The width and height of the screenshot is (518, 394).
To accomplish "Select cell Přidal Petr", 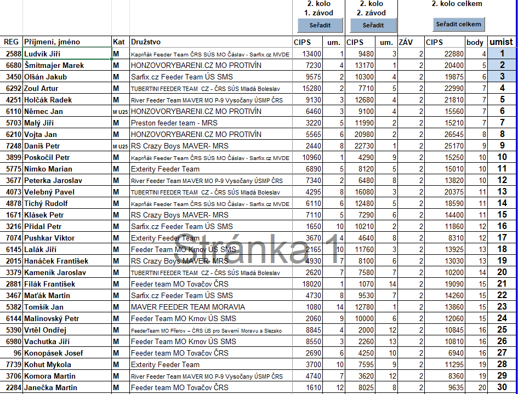I will 67,226.
